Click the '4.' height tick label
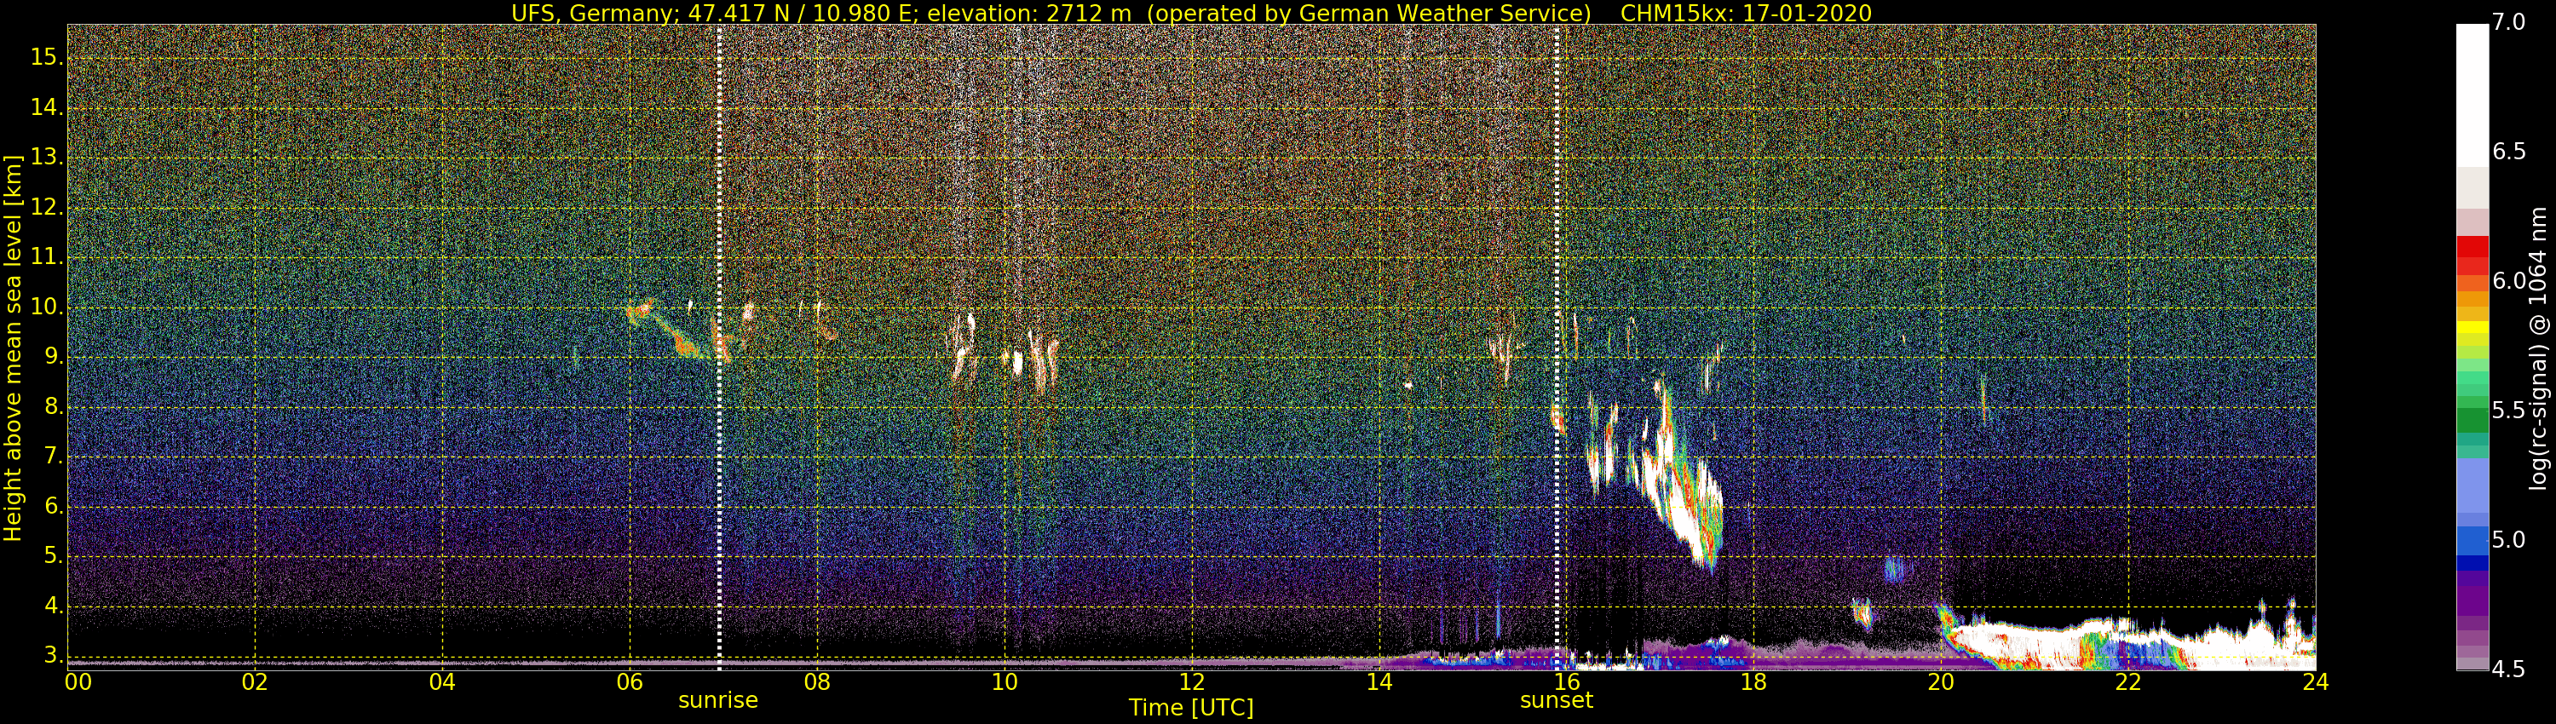2556x724 pixels. click(x=54, y=606)
